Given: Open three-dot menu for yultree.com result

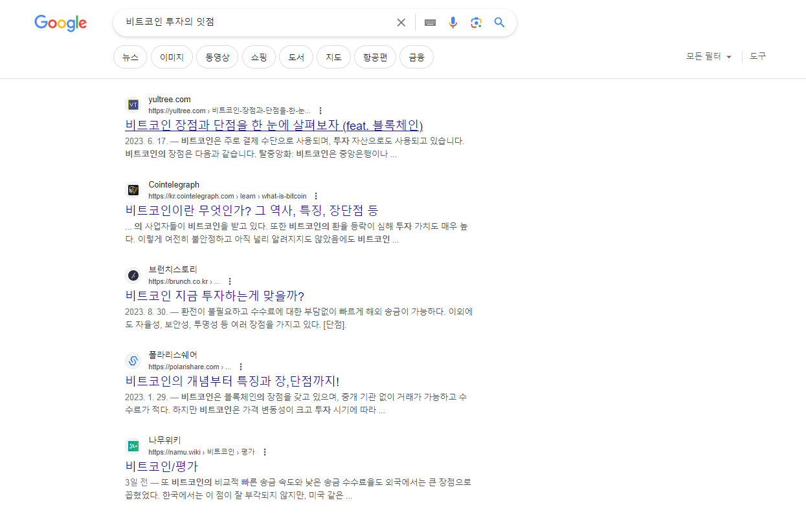Looking at the screenshot, I should coord(320,111).
